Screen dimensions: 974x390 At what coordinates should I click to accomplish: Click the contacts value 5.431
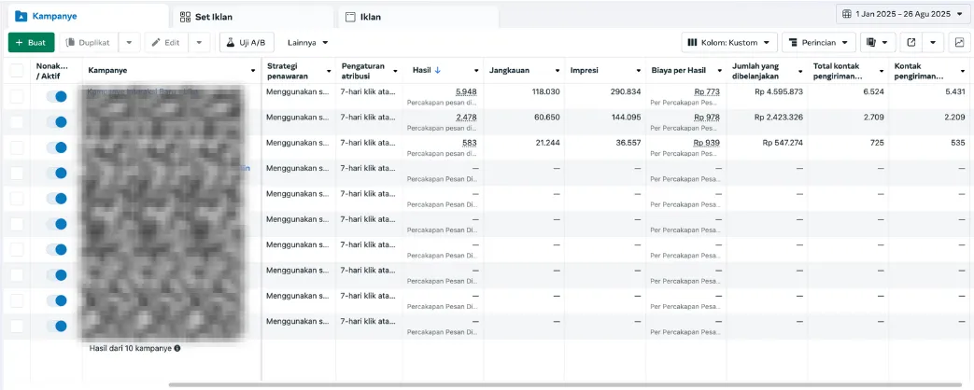coord(954,91)
